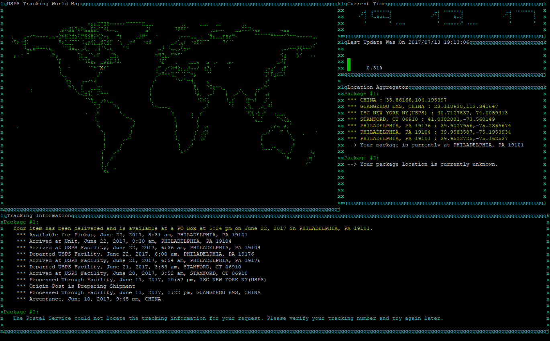Viewport: 550px width, 341px height.
Task: Select the 0.31% progress value
Action: (374, 68)
